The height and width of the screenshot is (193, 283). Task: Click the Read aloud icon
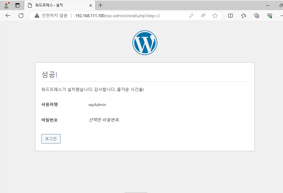click(x=203, y=16)
